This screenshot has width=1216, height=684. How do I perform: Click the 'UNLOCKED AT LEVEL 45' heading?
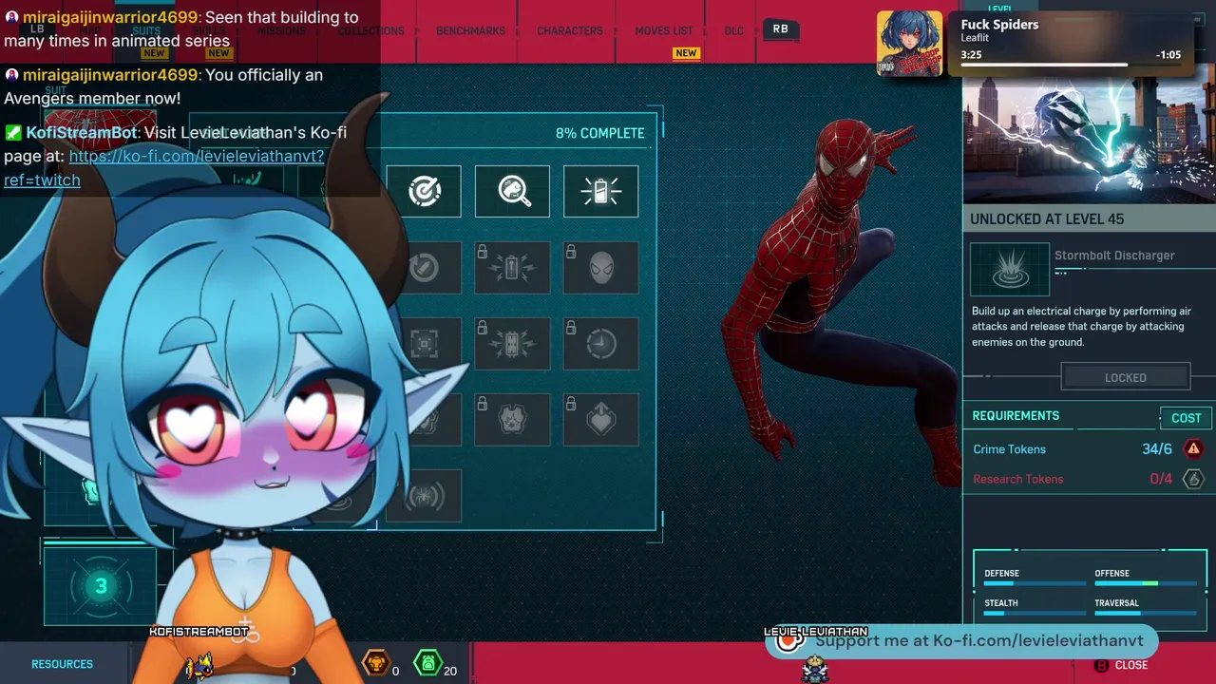point(1047,219)
